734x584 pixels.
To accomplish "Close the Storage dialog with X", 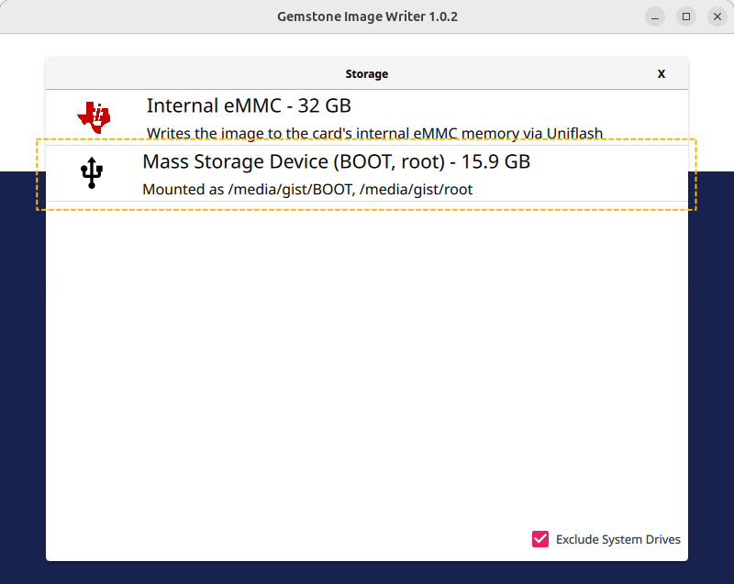I will (x=661, y=74).
